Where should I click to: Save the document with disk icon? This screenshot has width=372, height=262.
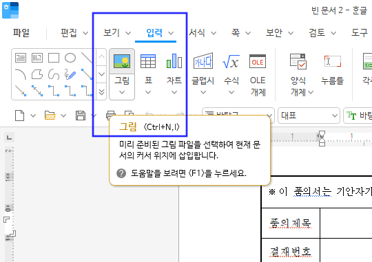[x=81, y=116]
